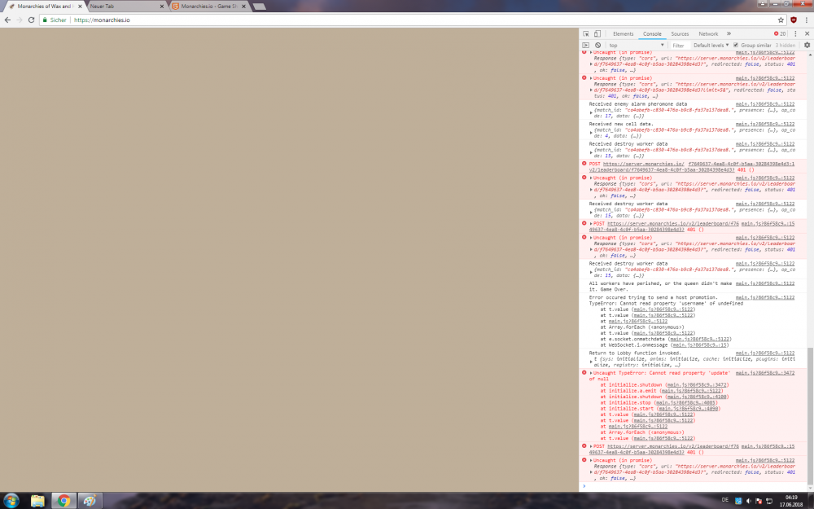Open the Windows Start menu
The width and height of the screenshot is (814, 509).
pos(11,501)
